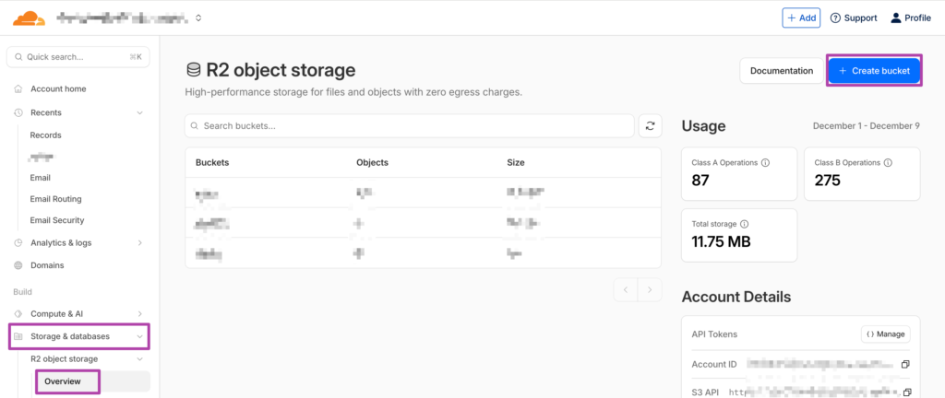This screenshot has width=945, height=398.
Task: Expand Compute & AI chevron
Action: [x=140, y=314]
